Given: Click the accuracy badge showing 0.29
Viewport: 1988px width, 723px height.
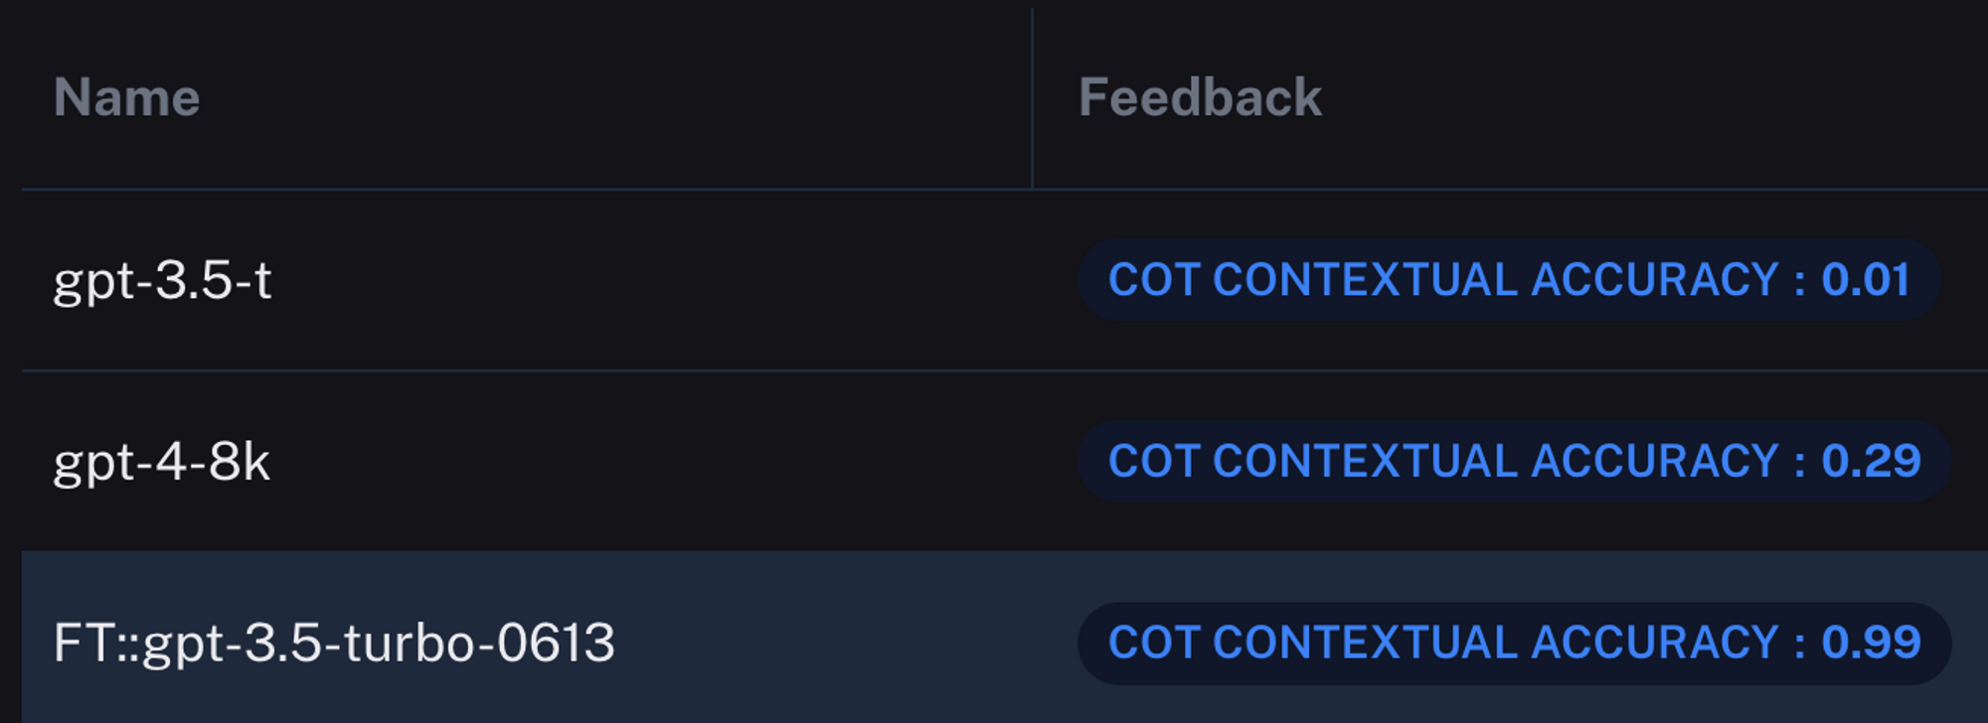Looking at the screenshot, I should 1513,462.
